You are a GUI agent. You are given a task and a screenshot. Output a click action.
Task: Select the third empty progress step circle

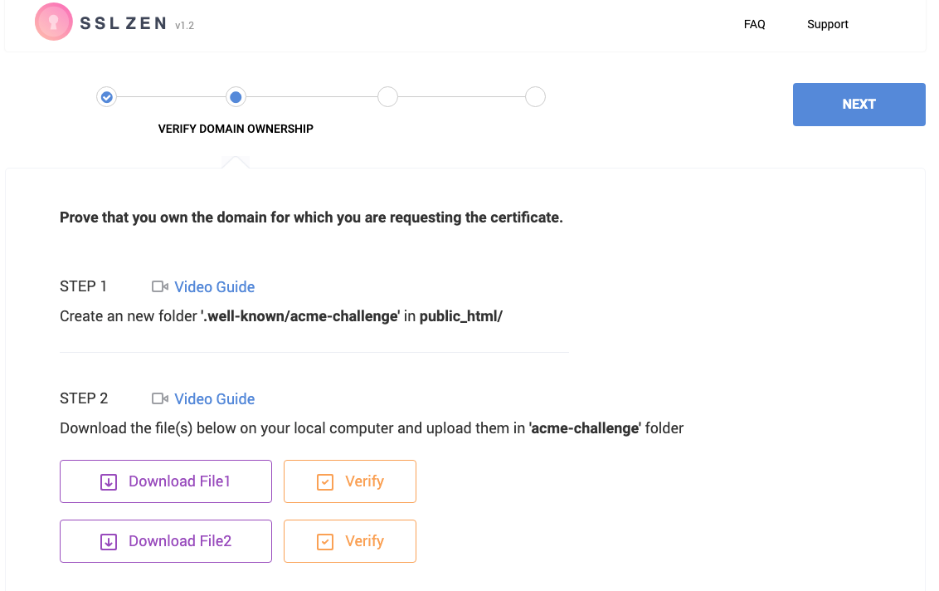pyautogui.click(x=387, y=97)
